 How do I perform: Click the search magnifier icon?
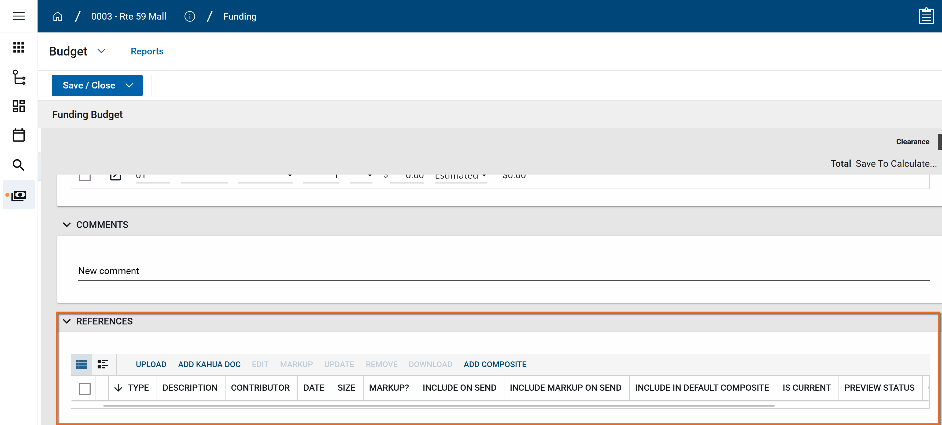coord(19,165)
